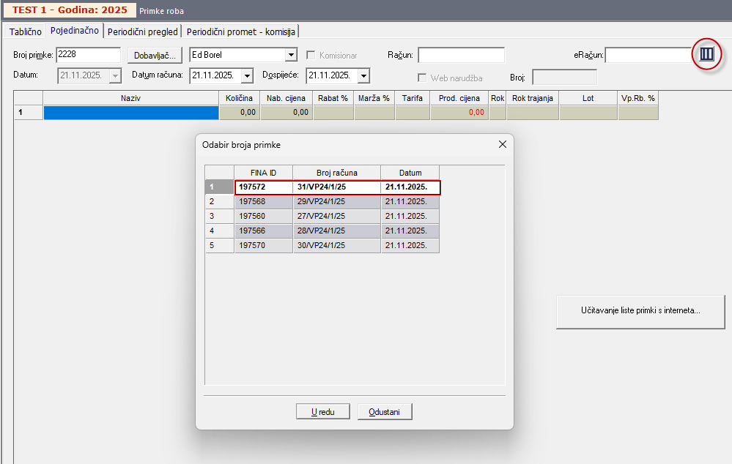Select the Periodični promet - komisija tab
This screenshot has height=464, width=732.
pyautogui.click(x=242, y=31)
